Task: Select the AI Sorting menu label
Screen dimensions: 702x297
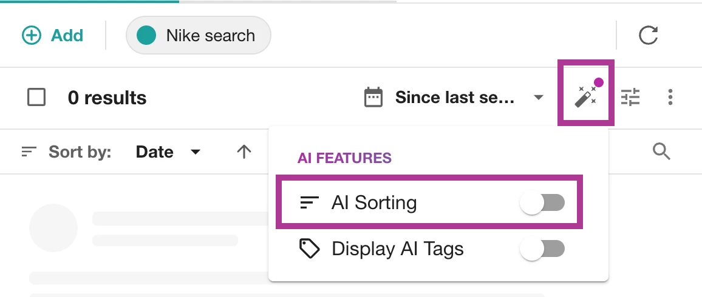Action: [x=374, y=203]
